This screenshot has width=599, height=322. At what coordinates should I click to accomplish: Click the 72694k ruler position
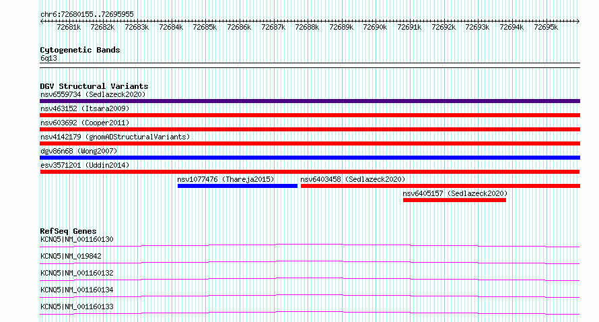tap(512, 27)
